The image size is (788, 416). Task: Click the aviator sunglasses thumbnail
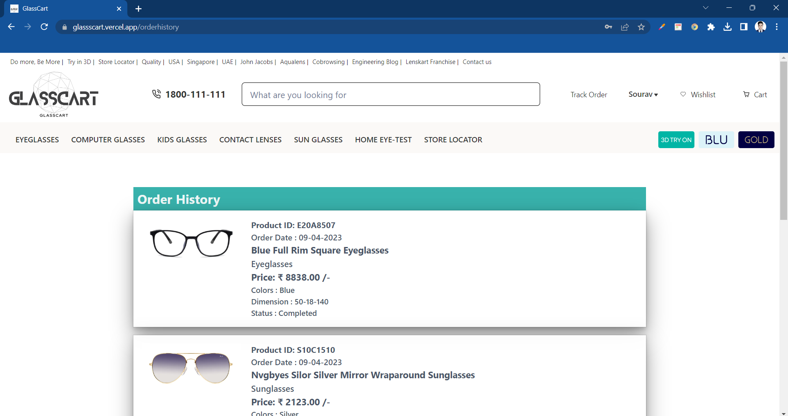191,368
